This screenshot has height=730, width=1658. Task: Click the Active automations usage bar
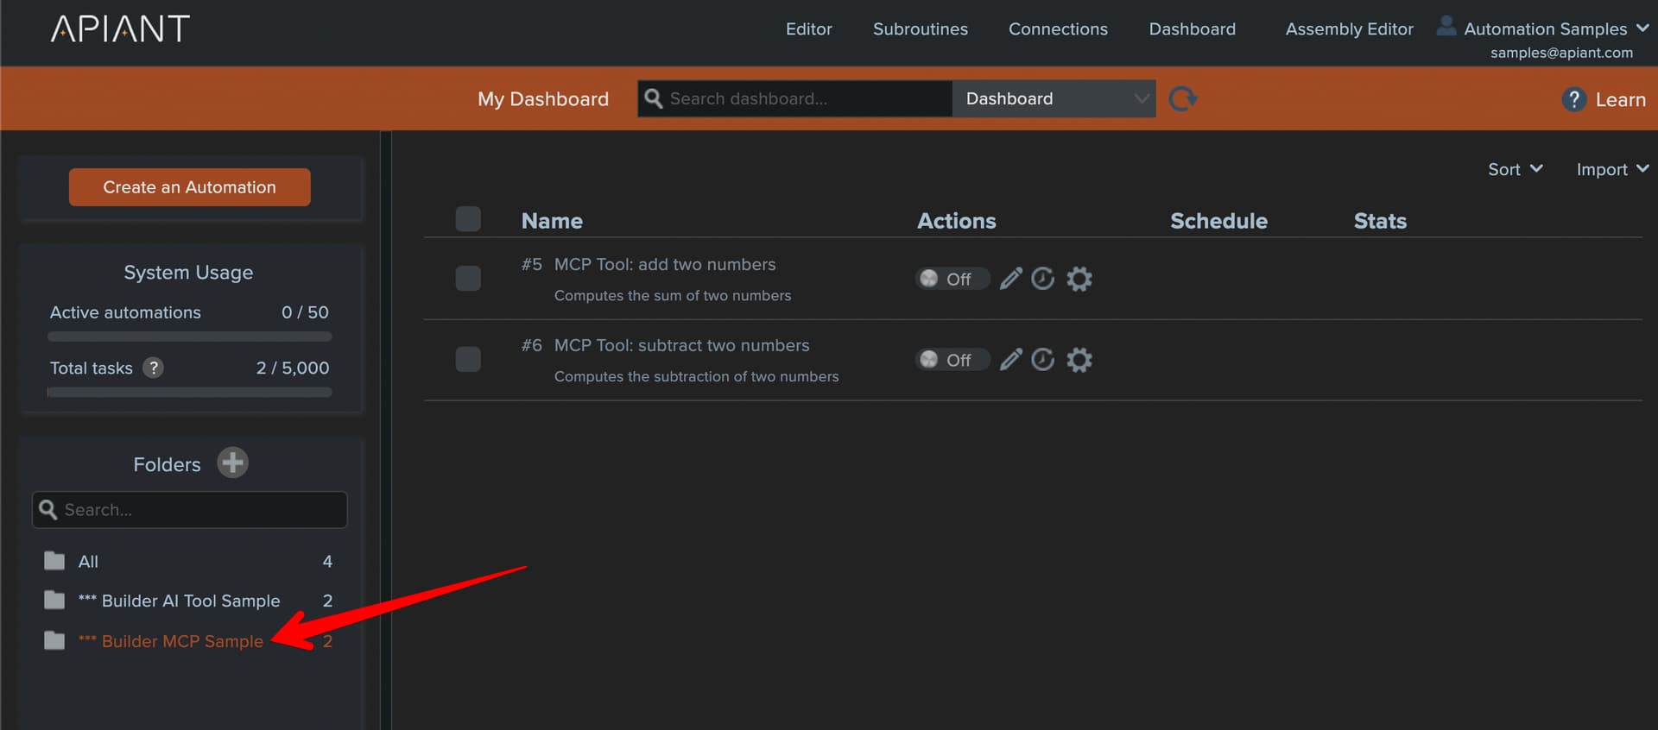pyautogui.click(x=190, y=337)
